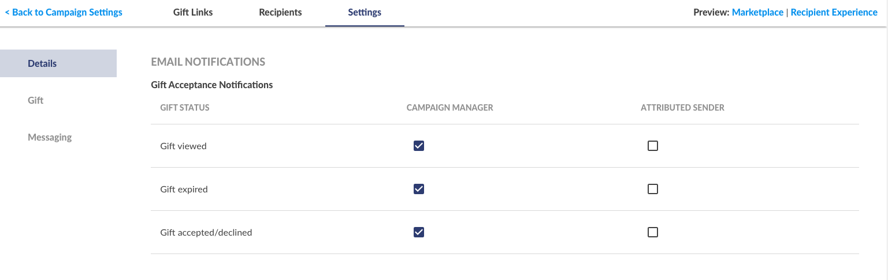Viewport: 888px width, 280px height.
Task: Open the Recipient Experience preview
Action: 834,12
